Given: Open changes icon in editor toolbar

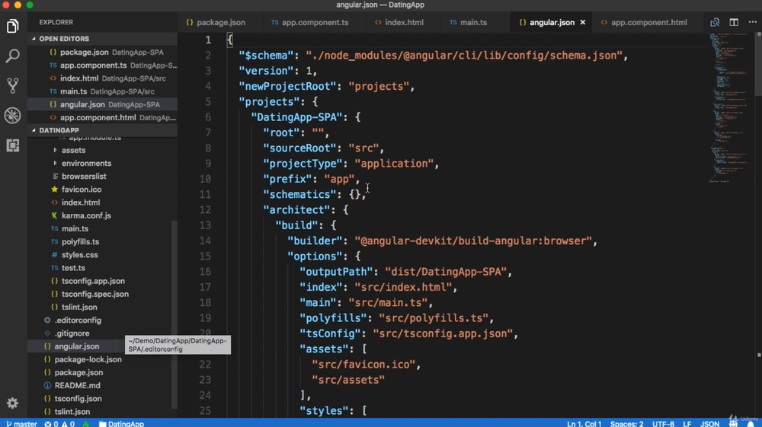Looking at the screenshot, I should [x=715, y=22].
